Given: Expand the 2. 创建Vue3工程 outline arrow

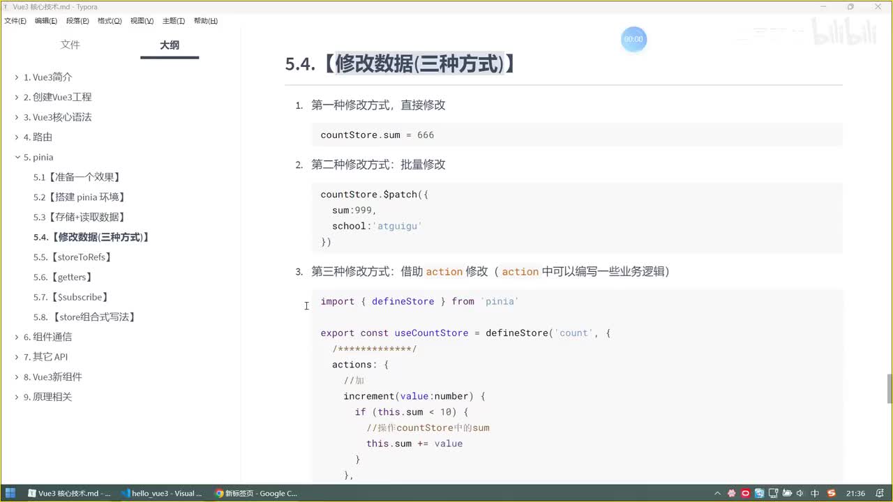Looking at the screenshot, I should tap(17, 98).
